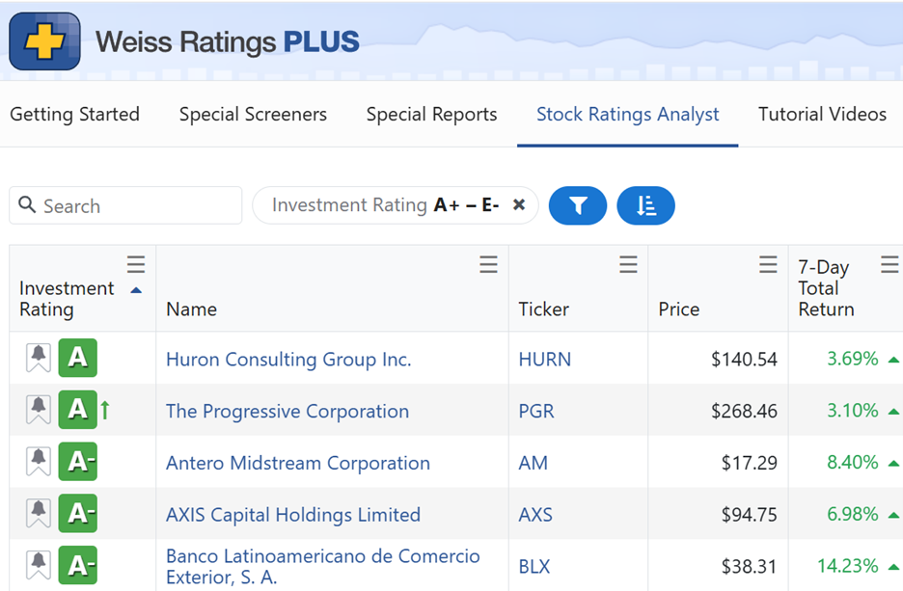Click into the Search input field
This screenshot has width=903, height=591.
pyautogui.click(x=135, y=205)
